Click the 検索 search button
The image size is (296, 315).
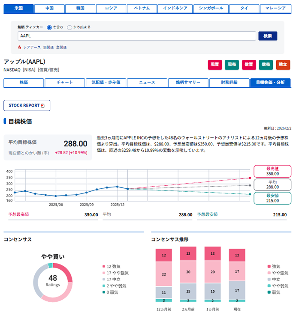click(x=268, y=36)
